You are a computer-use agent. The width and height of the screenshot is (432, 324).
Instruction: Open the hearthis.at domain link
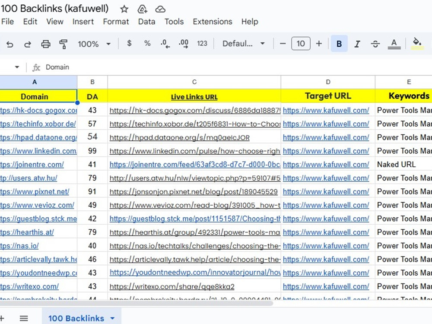tap(27, 232)
